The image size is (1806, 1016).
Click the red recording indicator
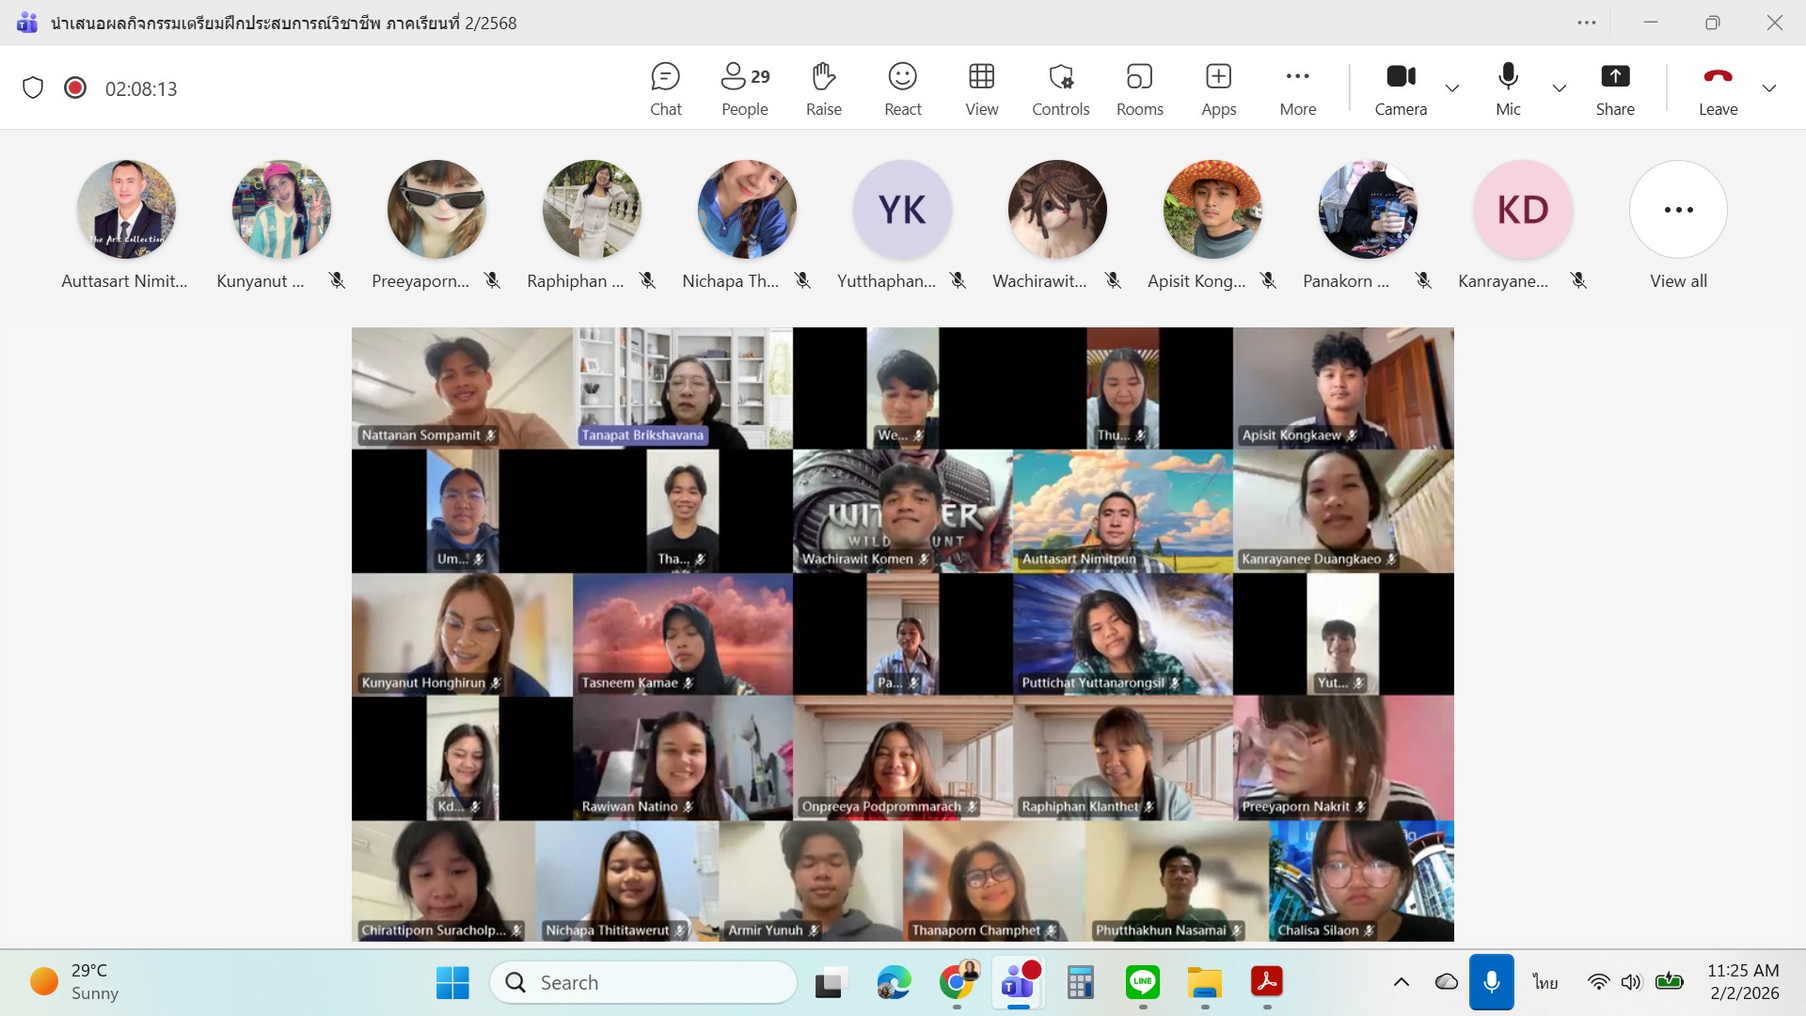pyautogui.click(x=75, y=88)
